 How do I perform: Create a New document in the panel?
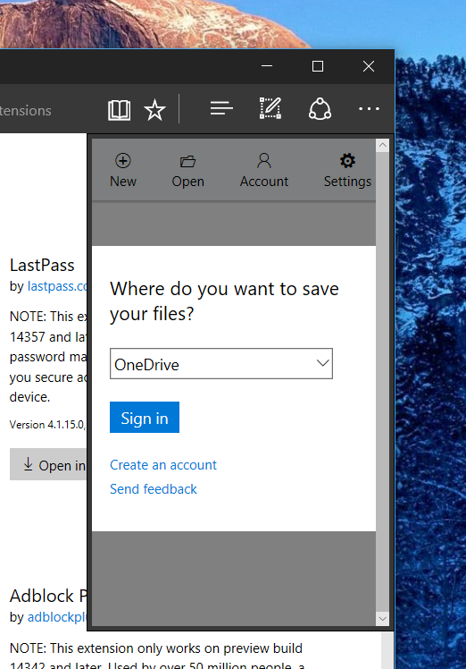coord(123,171)
